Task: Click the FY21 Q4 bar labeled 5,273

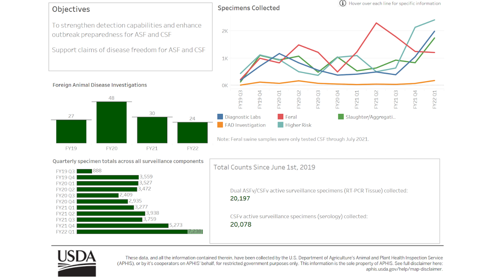Action: (x=122, y=225)
